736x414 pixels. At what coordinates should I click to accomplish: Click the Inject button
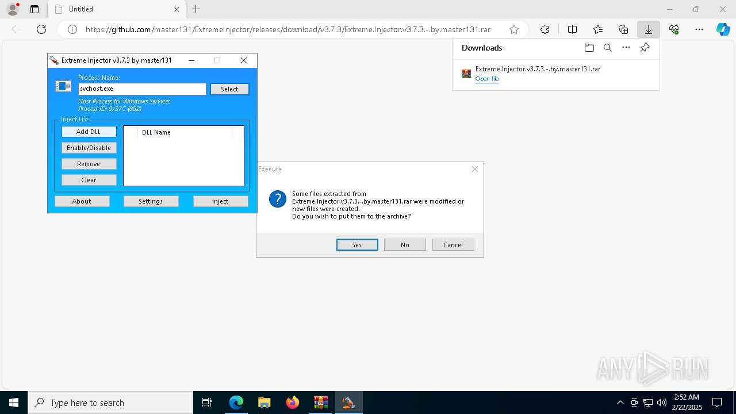point(220,201)
